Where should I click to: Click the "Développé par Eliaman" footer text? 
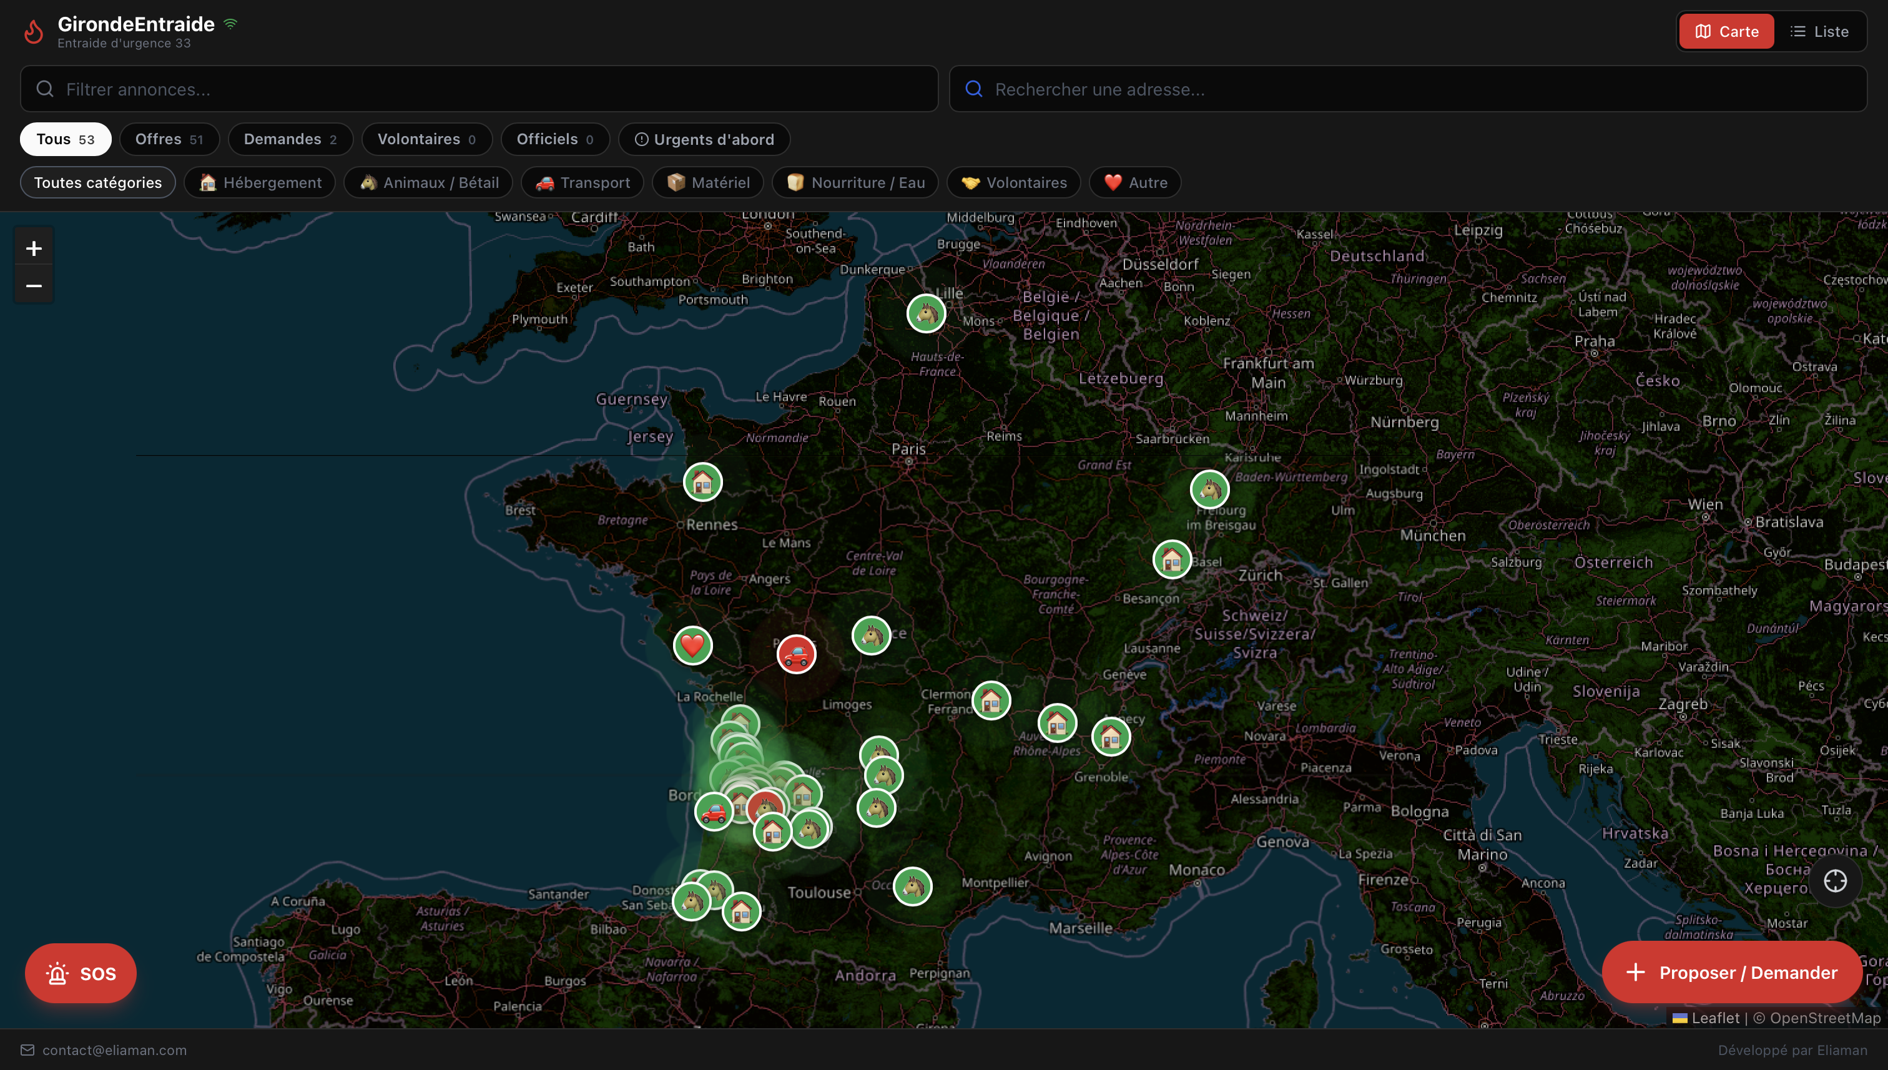1792,1050
